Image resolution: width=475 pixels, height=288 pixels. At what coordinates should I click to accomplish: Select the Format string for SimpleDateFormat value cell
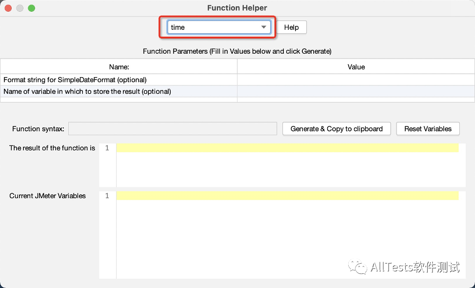[356, 80]
